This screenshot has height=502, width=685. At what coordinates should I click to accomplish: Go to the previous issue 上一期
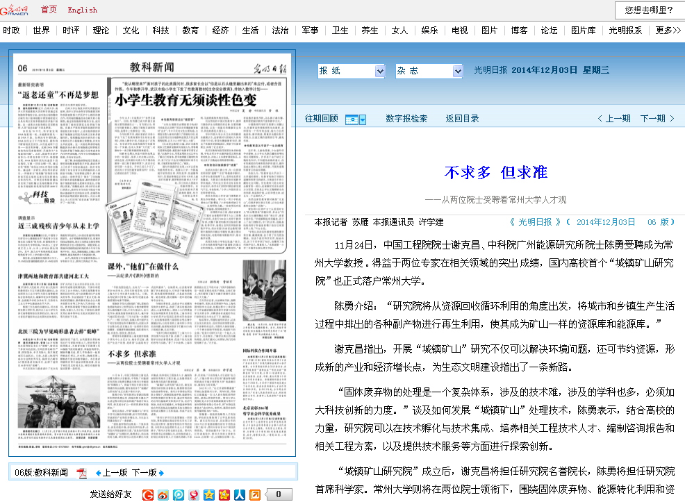point(613,119)
